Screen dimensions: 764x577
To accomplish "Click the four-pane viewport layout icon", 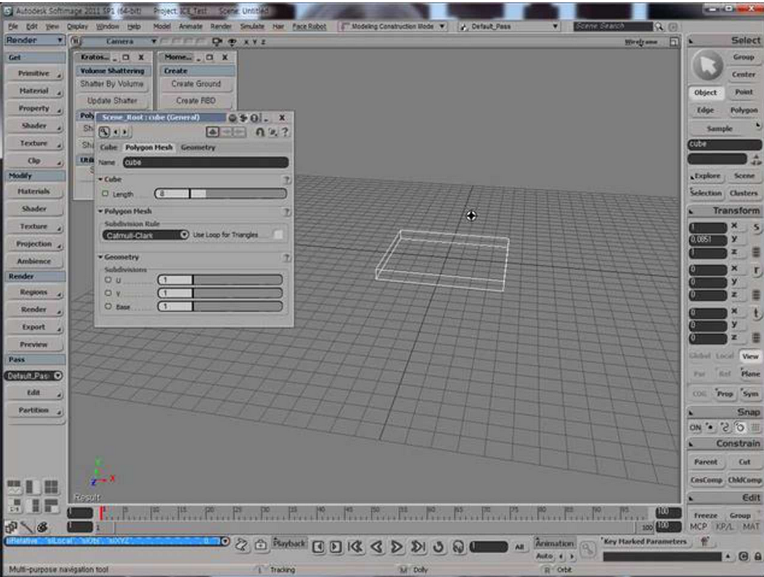I will [x=51, y=487].
